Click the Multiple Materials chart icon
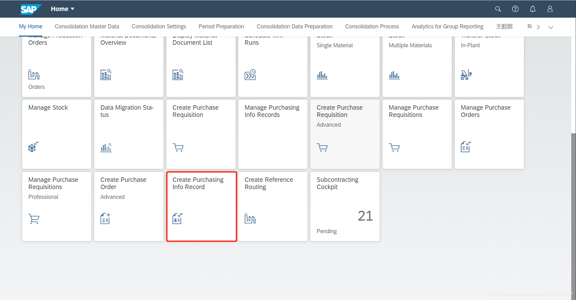Viewport: 576px width, 300px height. pos(394,75)
